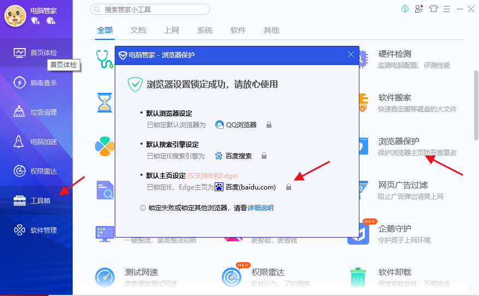
Task: Open 权限雷达 in the sidebar
Action: (x=36, y=171)
